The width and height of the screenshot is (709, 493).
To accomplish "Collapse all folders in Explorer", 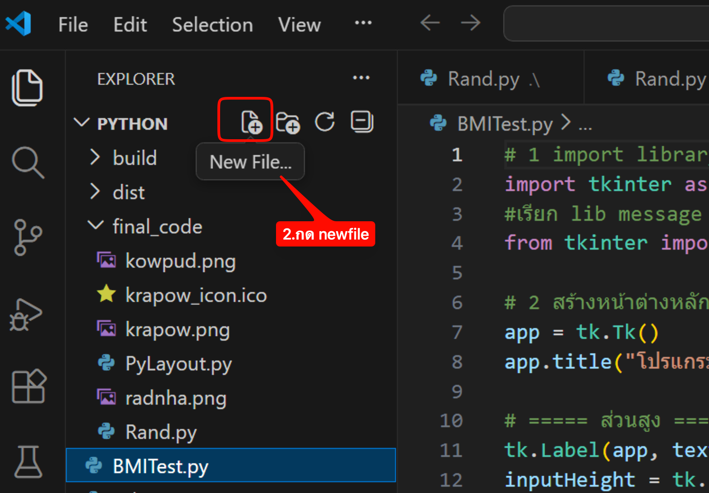I will pos(362,122).
